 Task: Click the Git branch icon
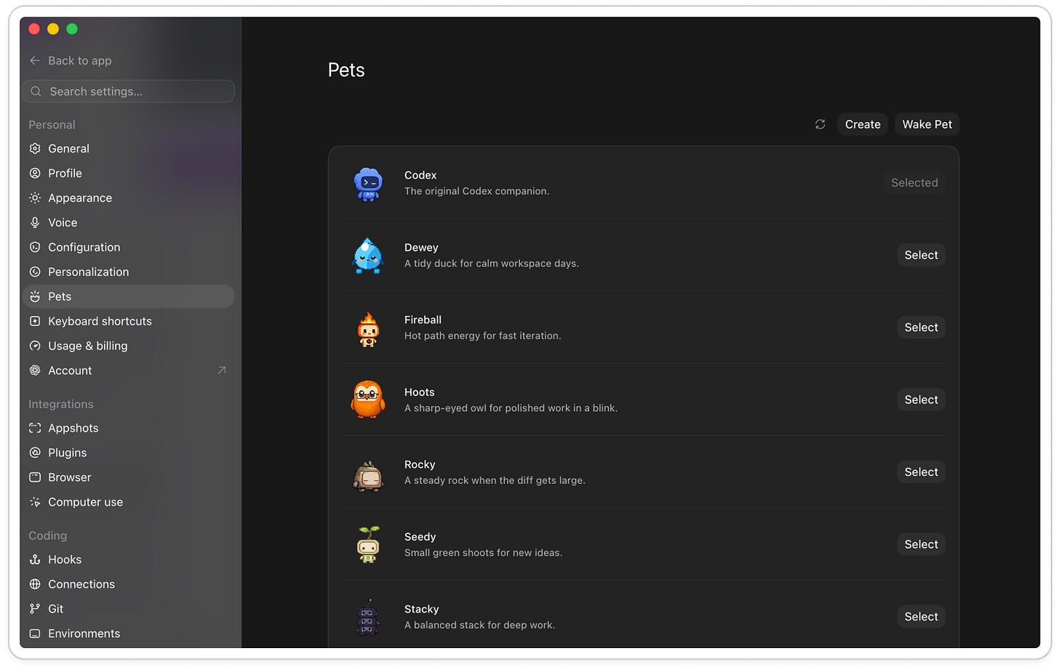pos(35,609)
